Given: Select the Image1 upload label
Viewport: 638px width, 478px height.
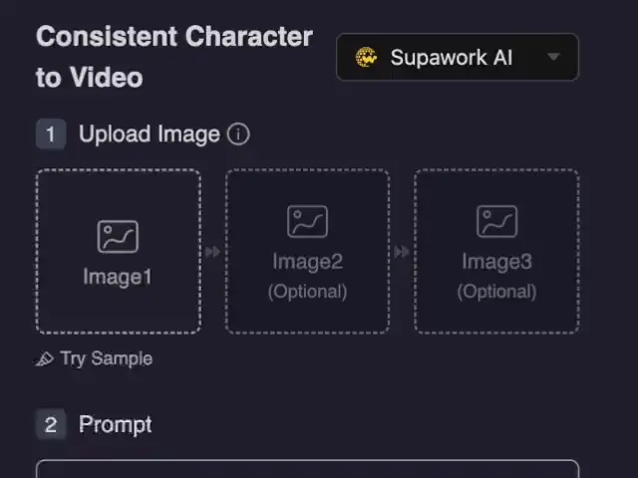Looking at the screenshot, I should pos(118,277).
